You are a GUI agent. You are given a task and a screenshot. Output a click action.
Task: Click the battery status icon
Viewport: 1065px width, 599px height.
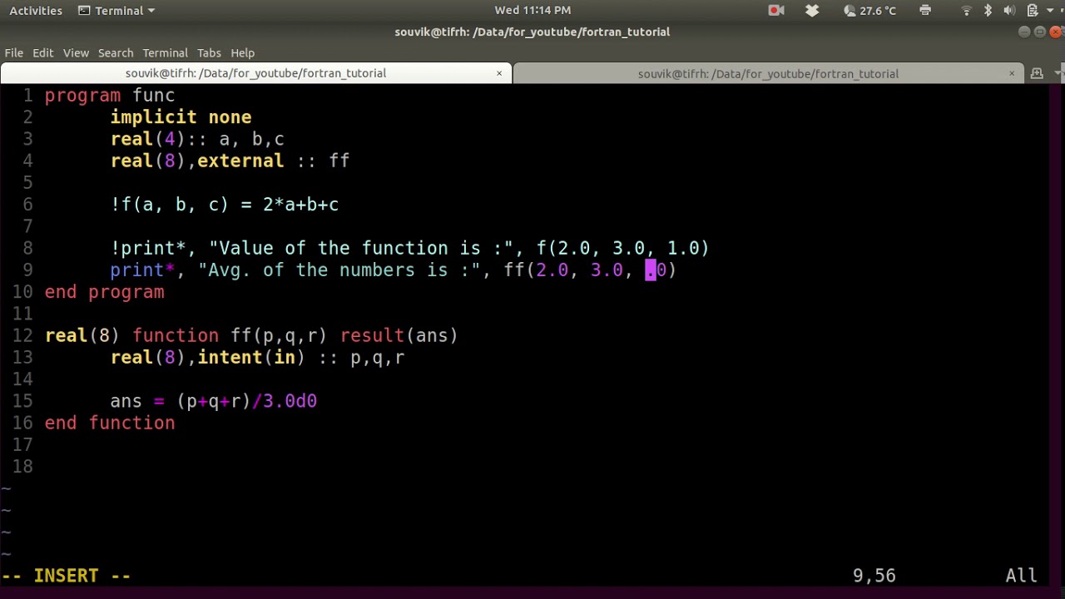click(x=1033, y=11)
